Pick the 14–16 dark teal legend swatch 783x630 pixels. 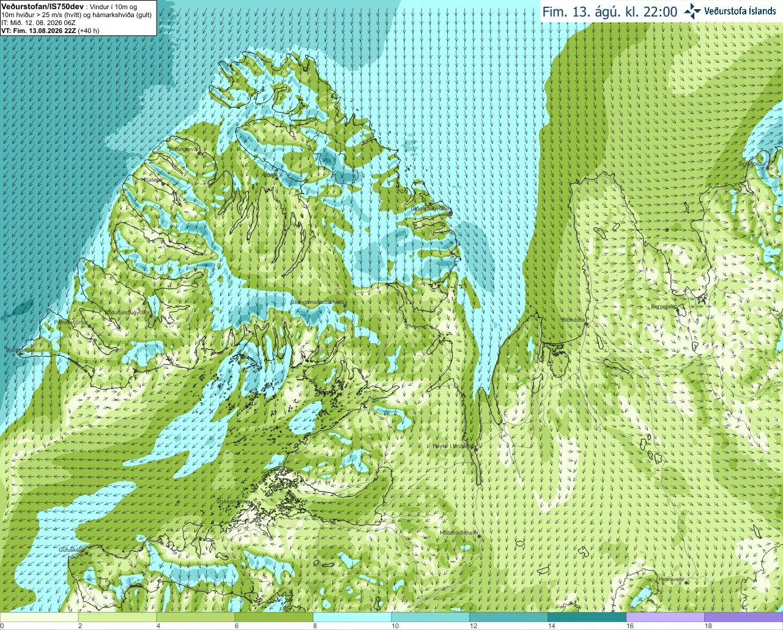coord(587,617)
